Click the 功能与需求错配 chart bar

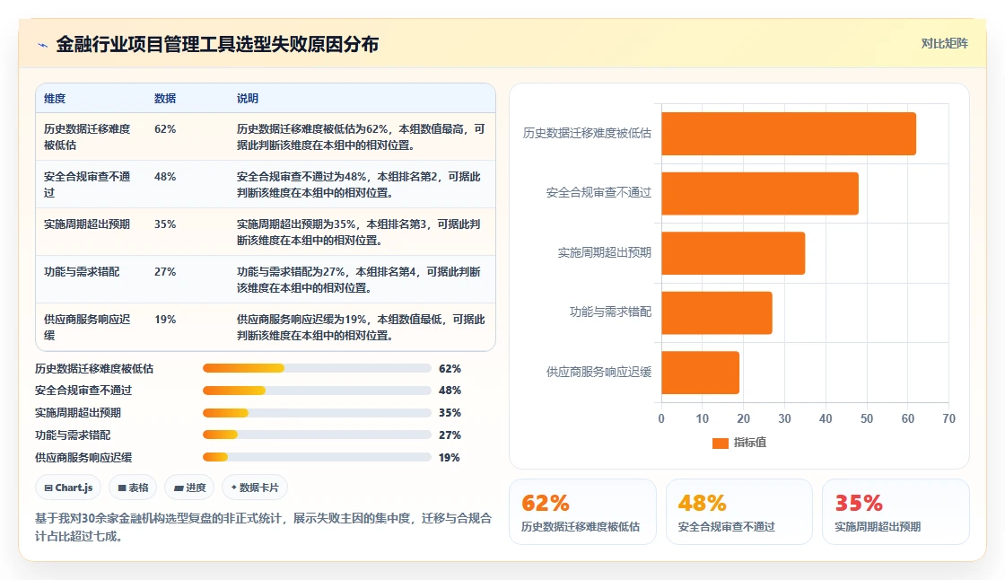717,312
